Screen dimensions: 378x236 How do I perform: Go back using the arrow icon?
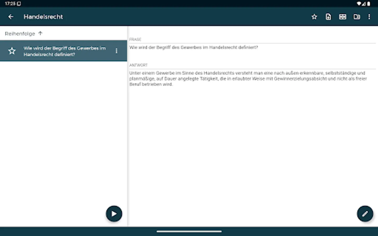[x=11, y=17]
